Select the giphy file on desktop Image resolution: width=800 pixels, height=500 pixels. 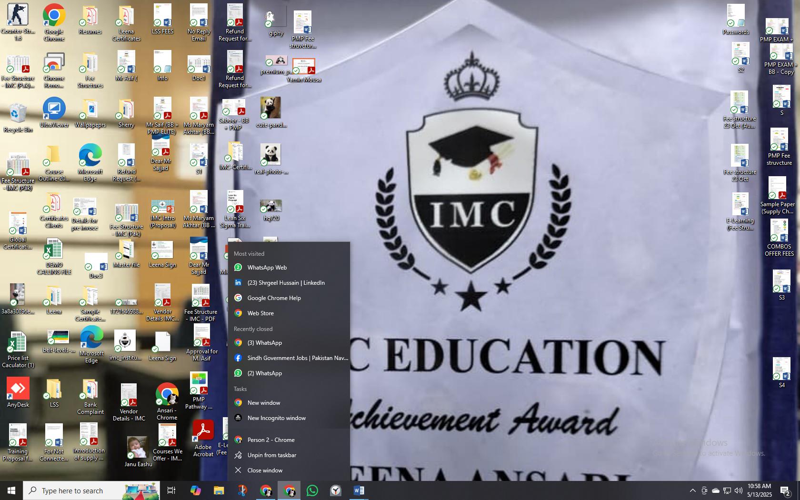click(x=276, y=21)
